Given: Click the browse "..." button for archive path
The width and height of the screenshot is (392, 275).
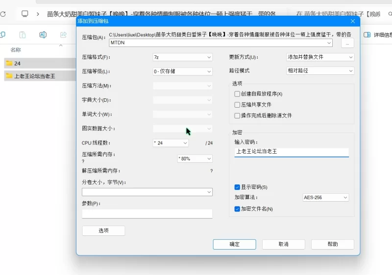Looking at the screenshot, I should click(x=347, y=44).
